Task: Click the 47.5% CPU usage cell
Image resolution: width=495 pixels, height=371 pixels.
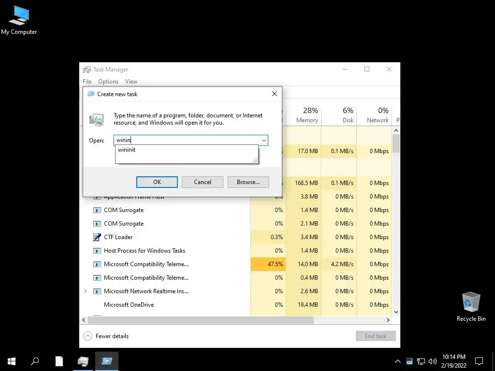Action: (268, 264)
